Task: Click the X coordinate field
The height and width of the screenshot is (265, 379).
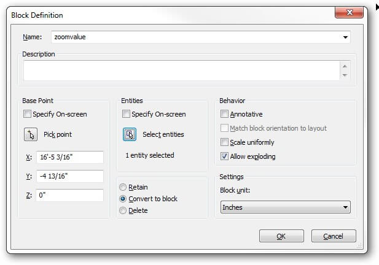Action: (70, 157)
